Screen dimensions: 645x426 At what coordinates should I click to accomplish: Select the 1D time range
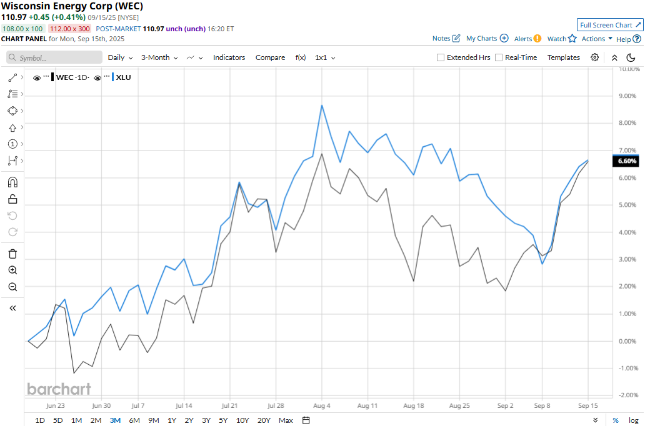coord(40,420)
